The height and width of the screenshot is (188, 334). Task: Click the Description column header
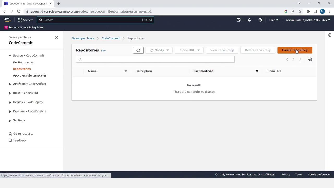click(144, 71)
